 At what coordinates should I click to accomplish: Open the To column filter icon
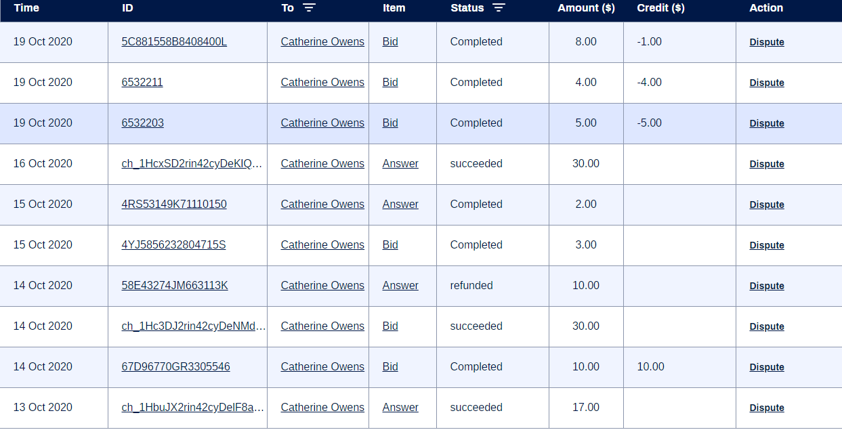coord(309,8)
